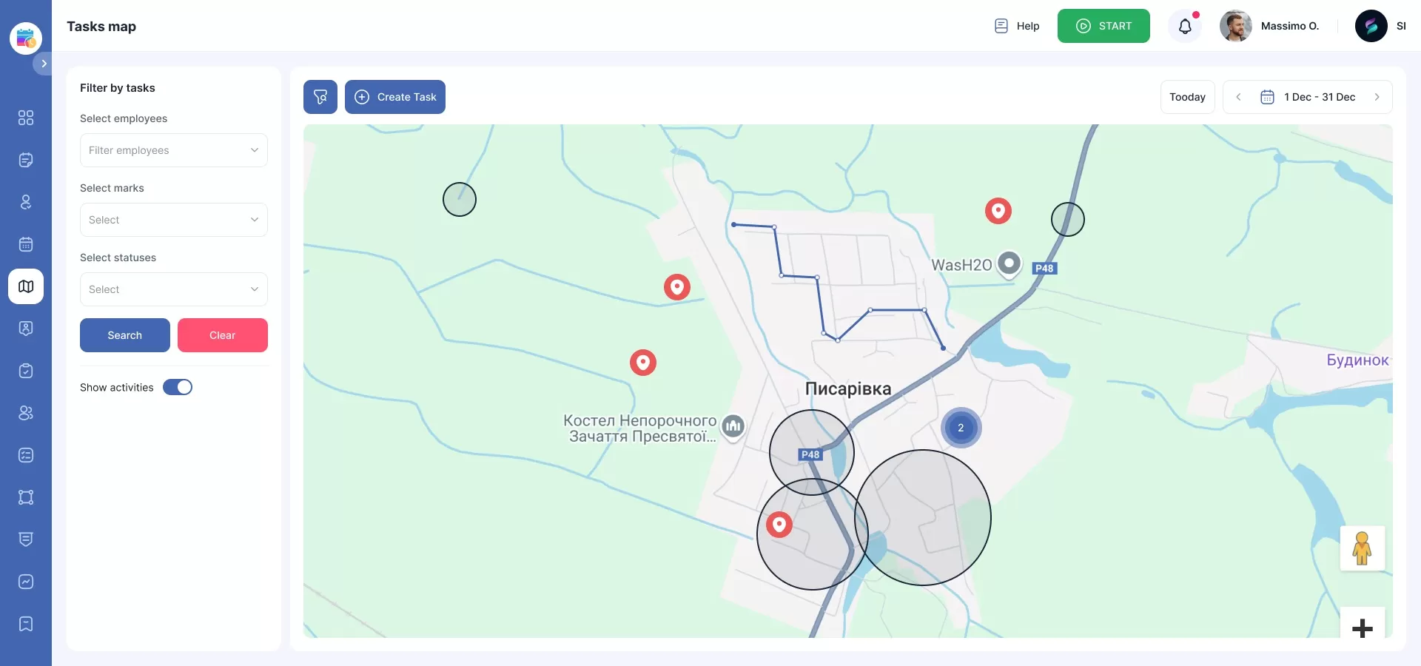Open the Select marks dropdown
This screenshot has width=1421, height=666.
click(173, 220)
